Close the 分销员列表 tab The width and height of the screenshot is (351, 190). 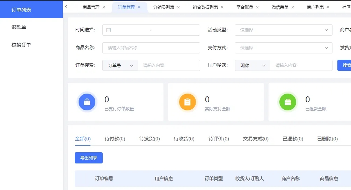[x=178, y=7]
